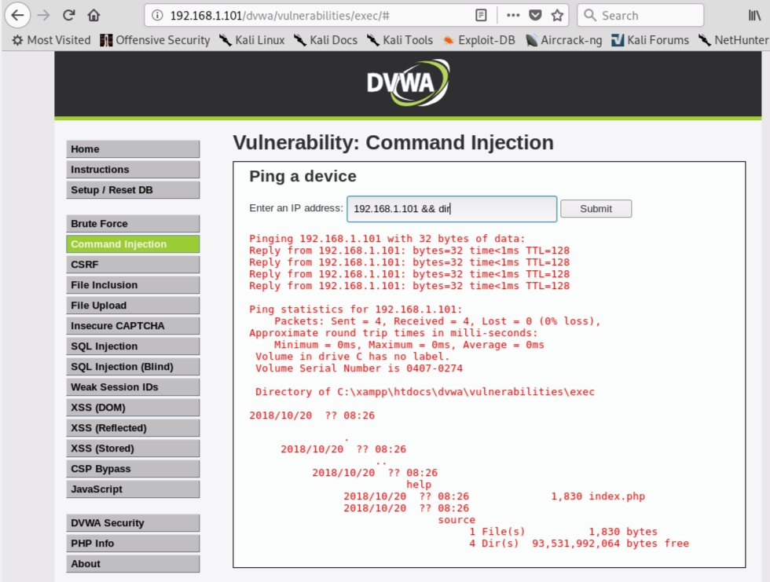Open About page in sidebar
The width and height of the screenshot is (770, 582).
[x=133, y=564]
